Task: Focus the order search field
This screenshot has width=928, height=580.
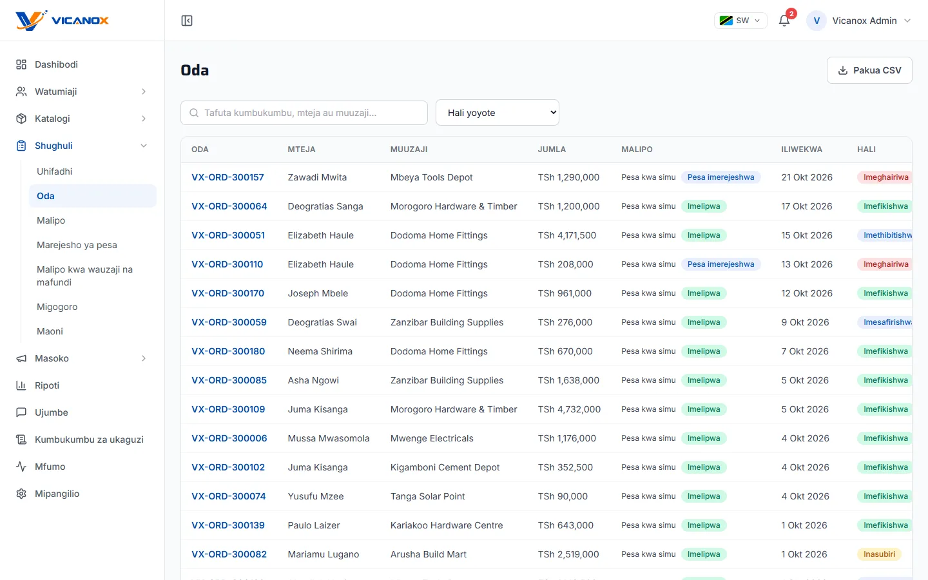Action: tap(304, 113)
